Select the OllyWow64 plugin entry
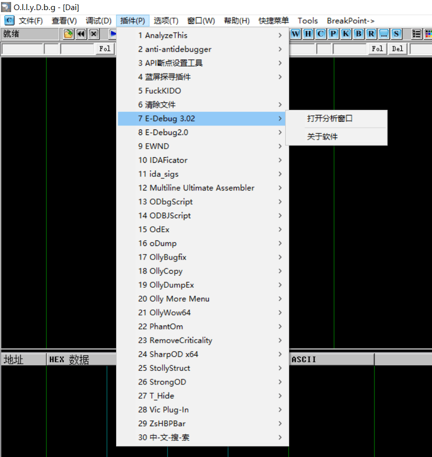The width and height of the screenshot is (432, 457). point(202,313)
